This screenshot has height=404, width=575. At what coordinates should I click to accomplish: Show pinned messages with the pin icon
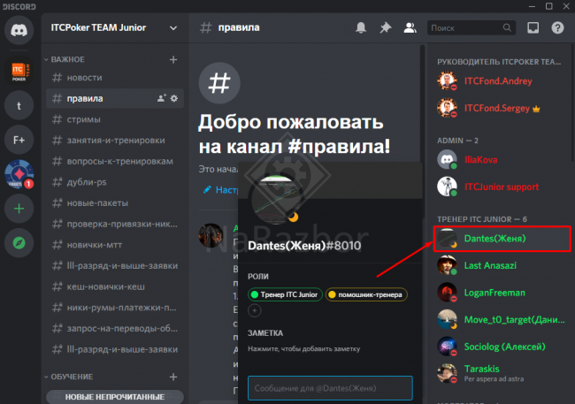click(386, 27)
